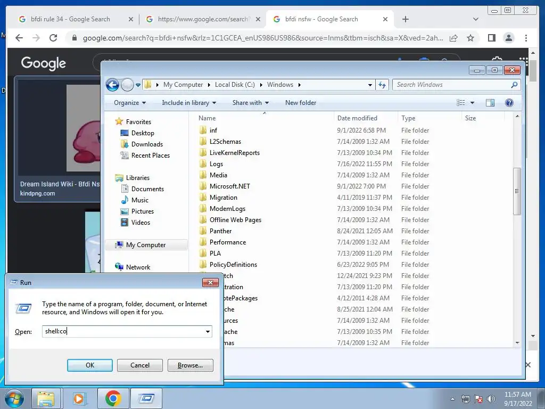Bookmark this page with the star icon
The width and height of the screenshot is (545, 409).
point(470,38)
